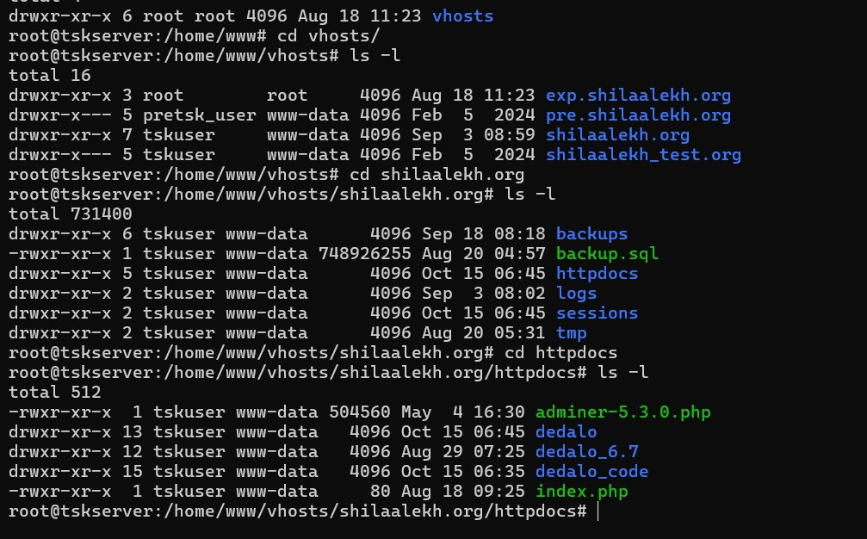
Task: Click the shilaalekh_test.org directory entry
Action: tap(643, 155)
